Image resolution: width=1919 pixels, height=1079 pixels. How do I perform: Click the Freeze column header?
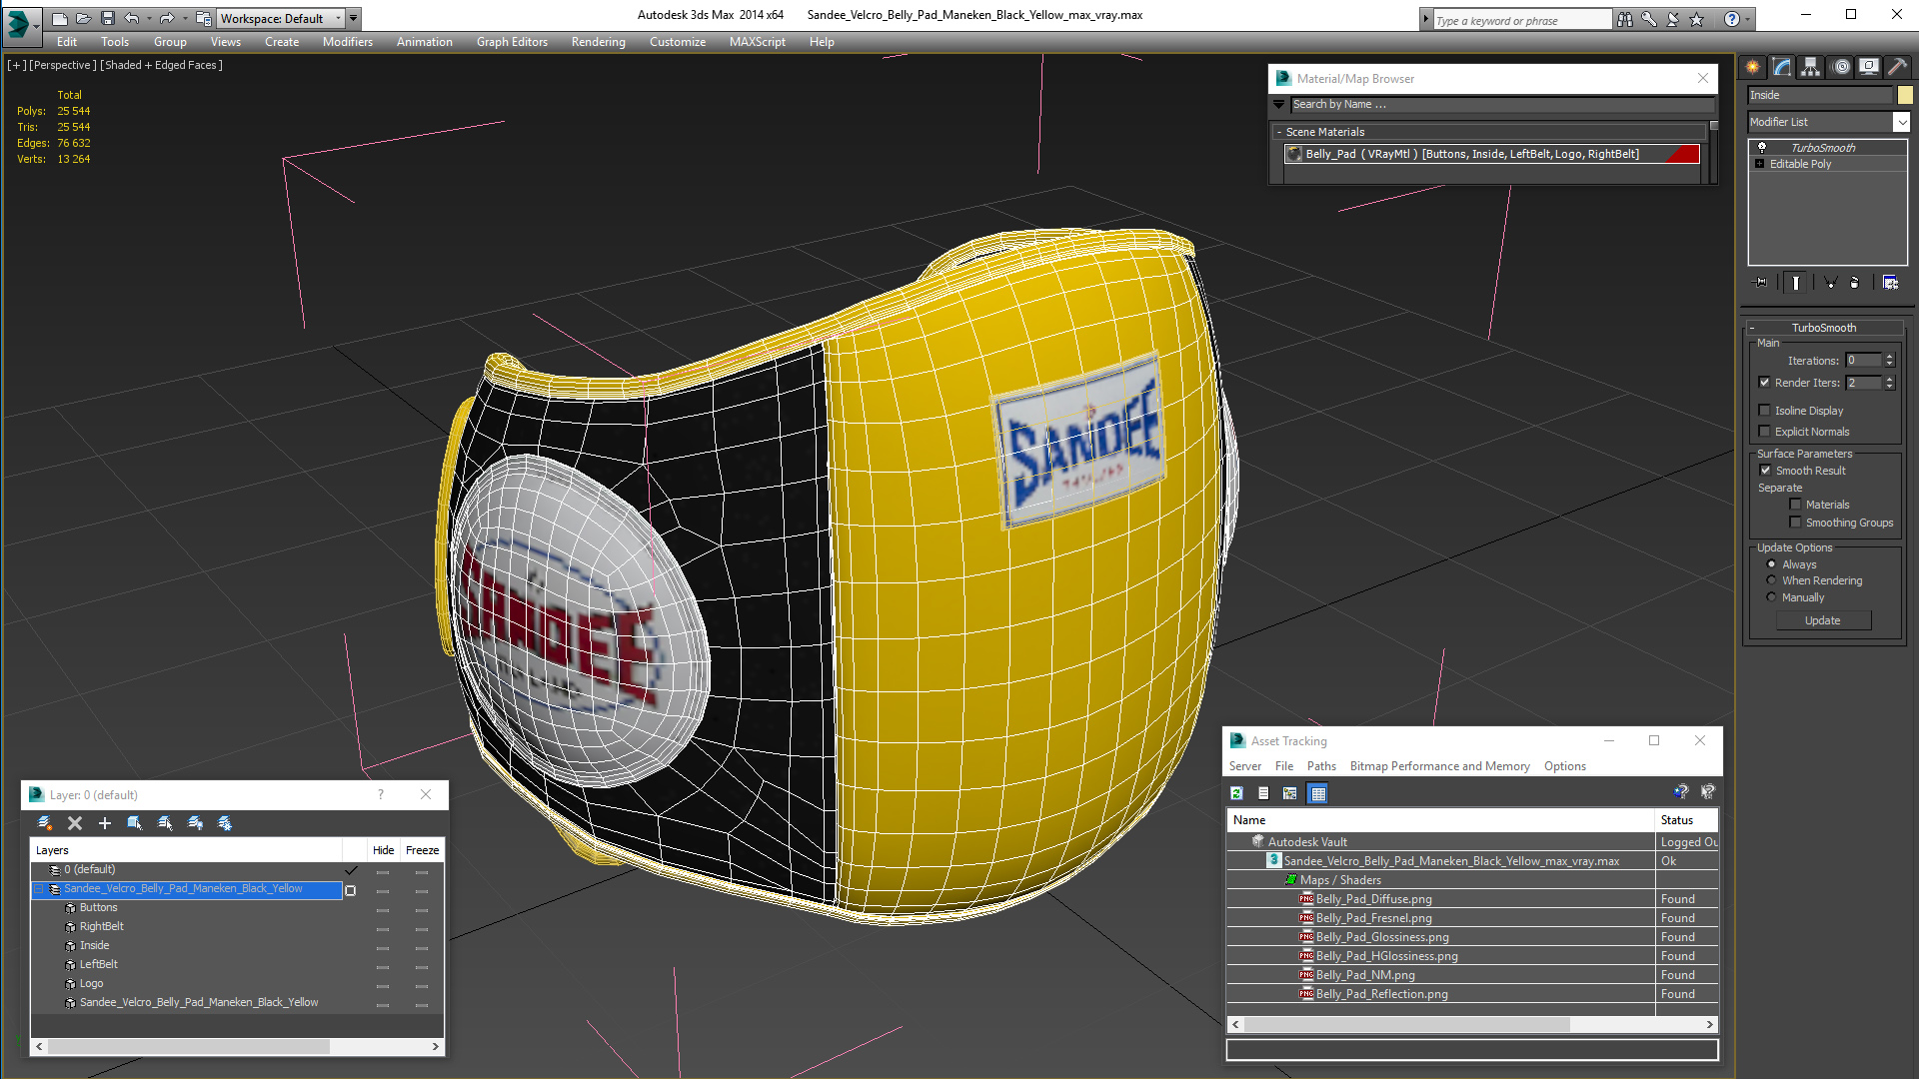[422, 850]
